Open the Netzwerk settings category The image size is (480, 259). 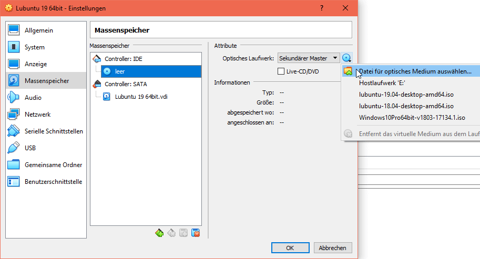pos(46,115)
